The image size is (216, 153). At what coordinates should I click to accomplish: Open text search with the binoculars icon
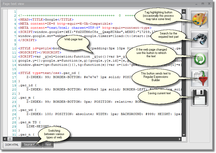pyautogui.click(x=200, y=39)
